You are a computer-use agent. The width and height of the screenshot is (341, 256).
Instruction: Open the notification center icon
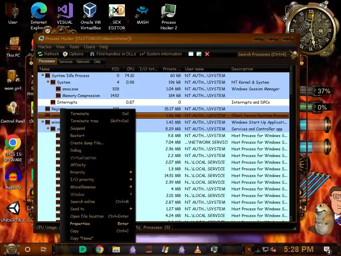(327, 250)
